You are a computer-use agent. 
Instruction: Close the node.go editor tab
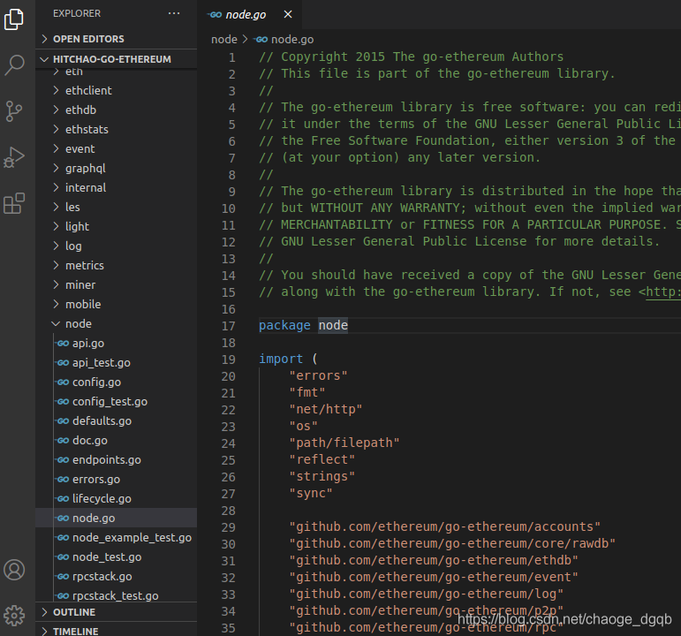tap(288, 14)
